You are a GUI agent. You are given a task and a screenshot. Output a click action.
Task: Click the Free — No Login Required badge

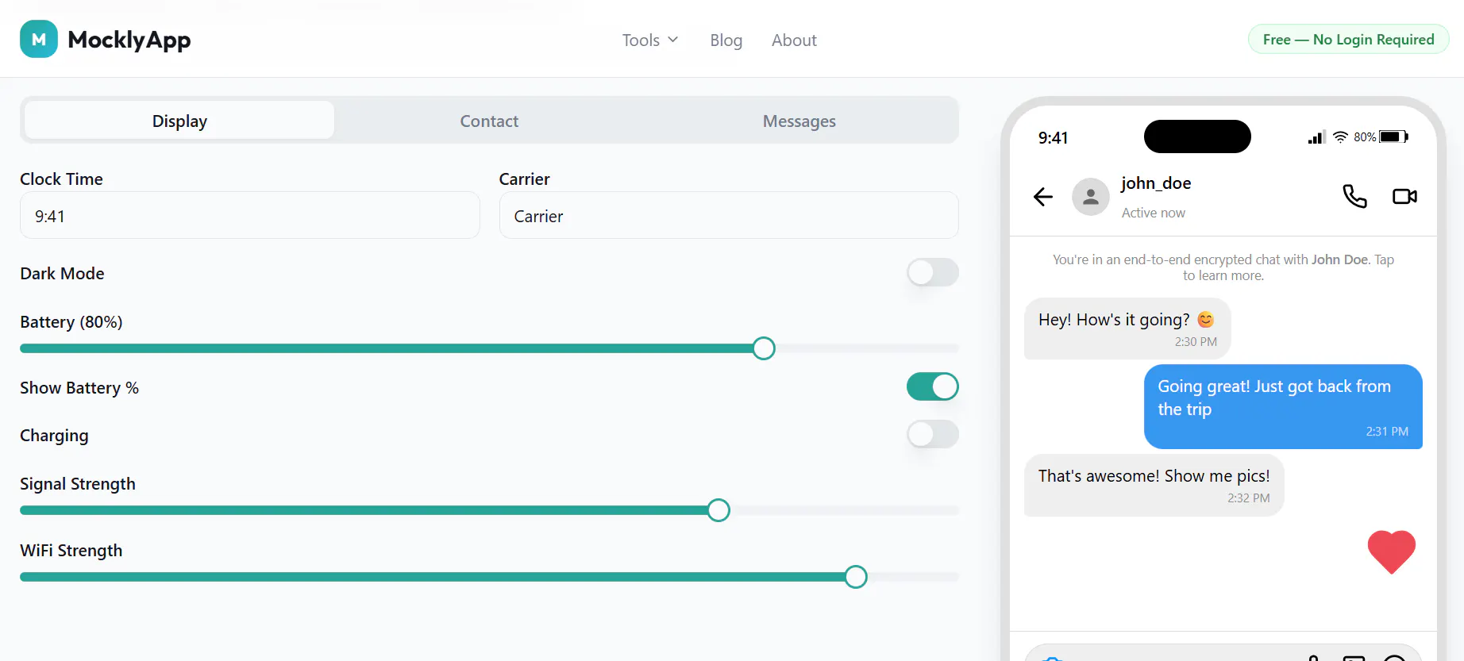tap(1348, 39)
